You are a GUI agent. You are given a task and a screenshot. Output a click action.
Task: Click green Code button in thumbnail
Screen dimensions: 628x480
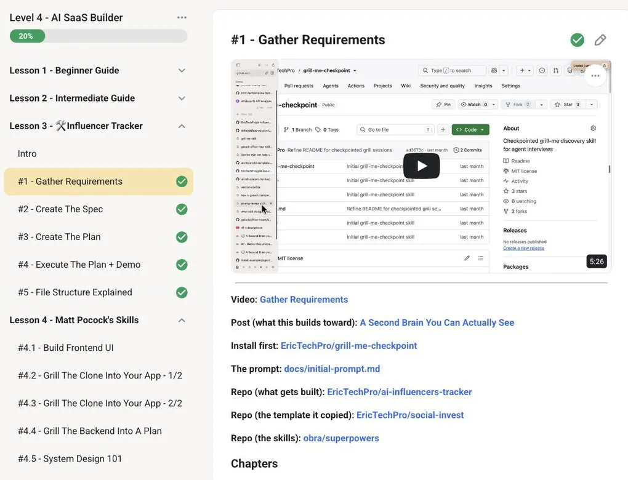point(470,130)
